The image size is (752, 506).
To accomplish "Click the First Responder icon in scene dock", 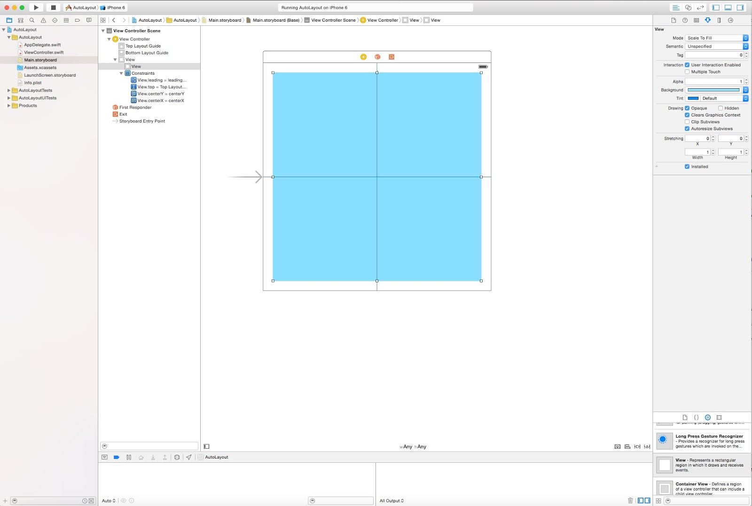I will tap(377, 57).
